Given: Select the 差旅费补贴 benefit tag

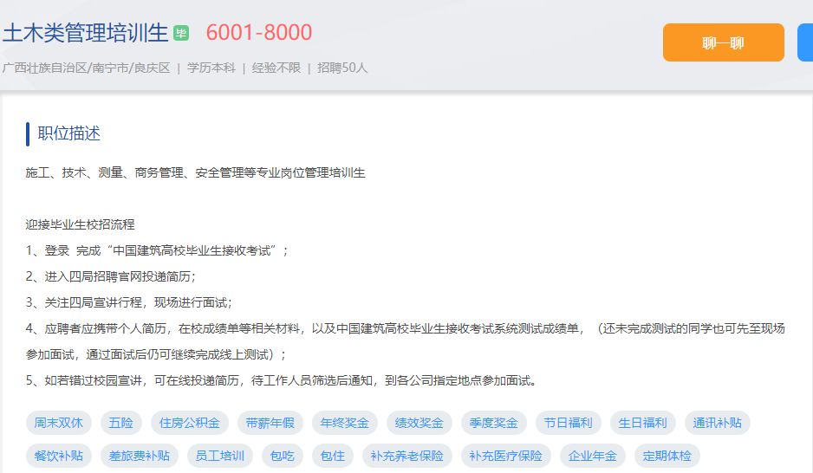Looking at the screenshot, I should click(x=139, y=456).
